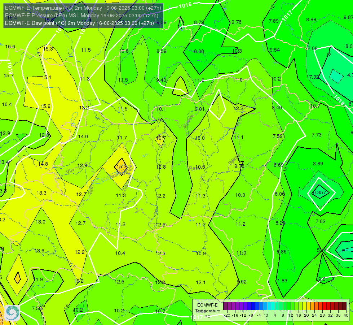Image resolution: width=353 pixels, height=325 pixels.
Task: Click the 12.1 dew point value
Action: 200,282
